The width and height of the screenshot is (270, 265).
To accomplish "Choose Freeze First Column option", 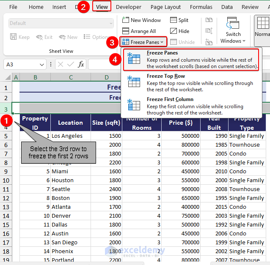I will click(x=191, y=106).
